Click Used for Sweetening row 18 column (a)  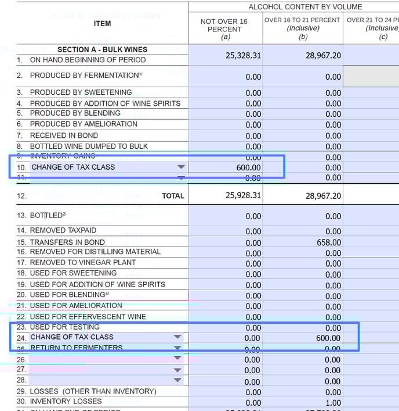[226, 274]
